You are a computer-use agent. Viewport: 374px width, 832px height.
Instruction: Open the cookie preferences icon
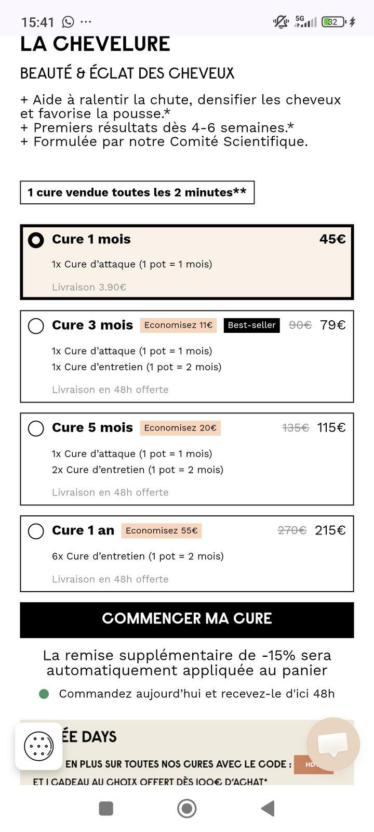coord(39,746)
